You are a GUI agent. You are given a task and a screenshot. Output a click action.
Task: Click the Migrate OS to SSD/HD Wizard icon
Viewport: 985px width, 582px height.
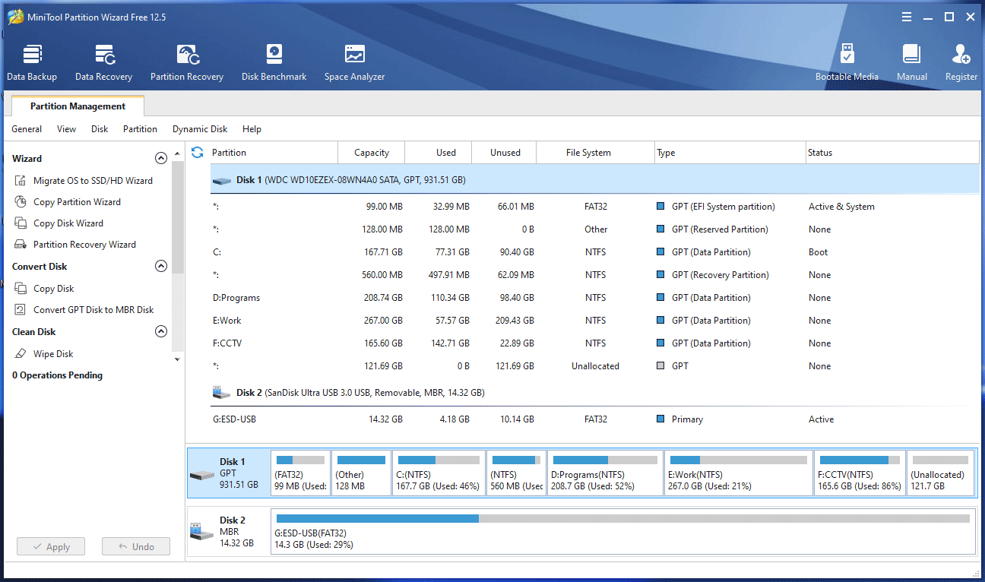pyautogui.click(x=21, y=181)
